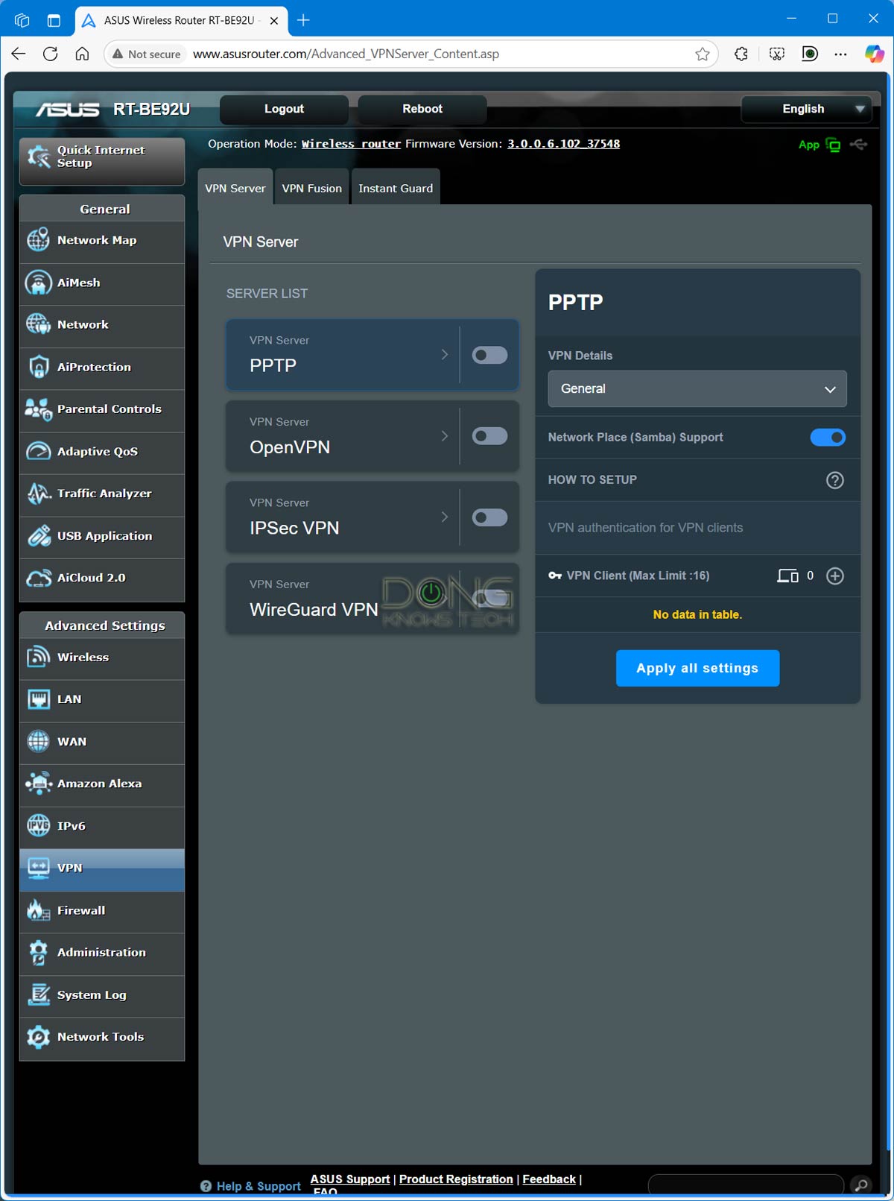The height and width of the screenshot is (1201, 894).
Task: Open Adaptive QoS section
Action: [102, 452]
